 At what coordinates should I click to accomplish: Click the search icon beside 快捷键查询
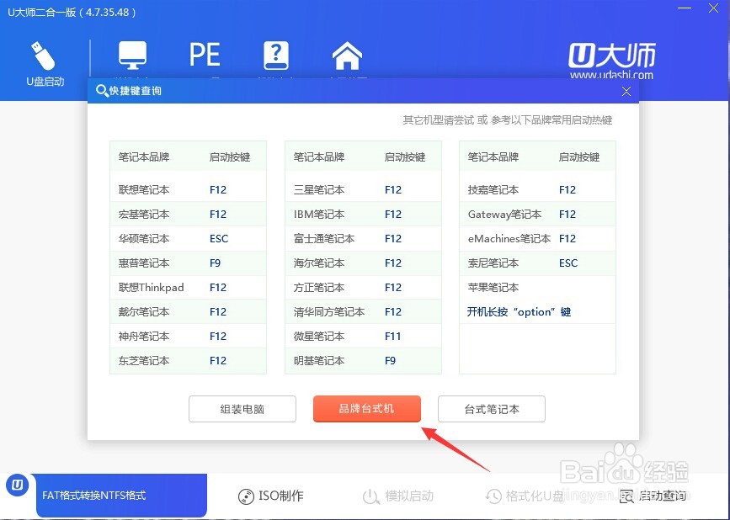(102, 91)
